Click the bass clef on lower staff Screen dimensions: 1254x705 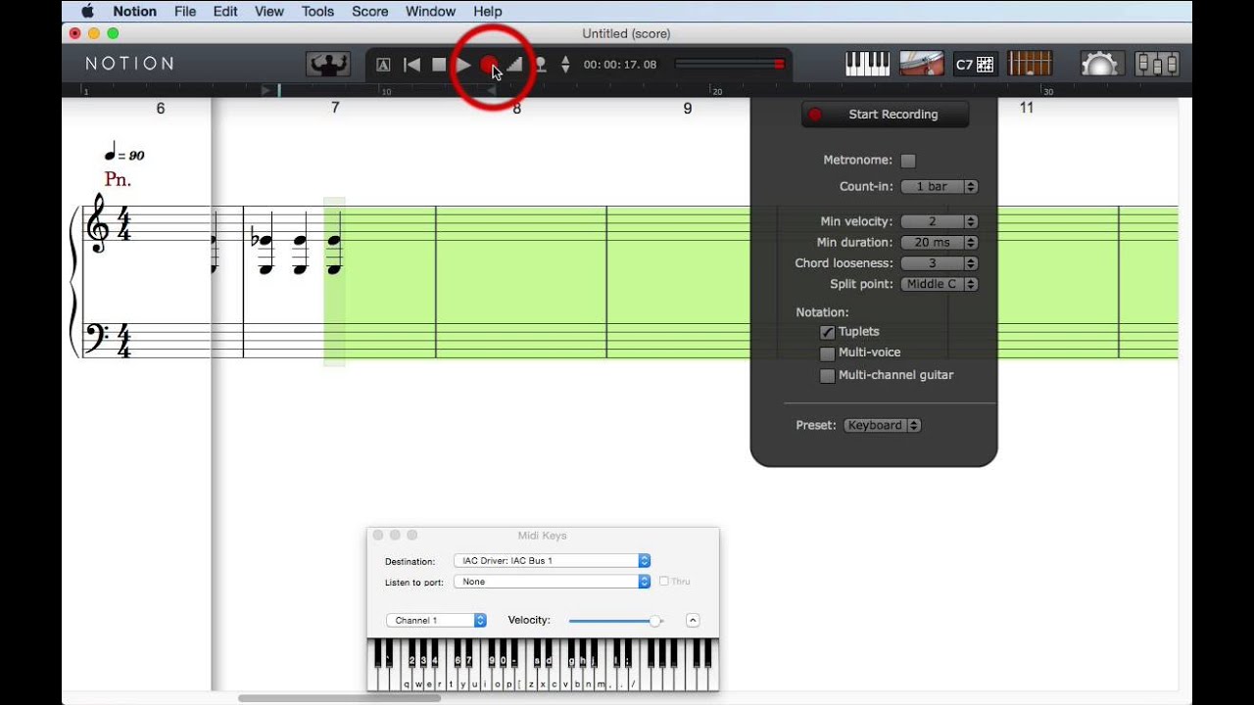98,339
